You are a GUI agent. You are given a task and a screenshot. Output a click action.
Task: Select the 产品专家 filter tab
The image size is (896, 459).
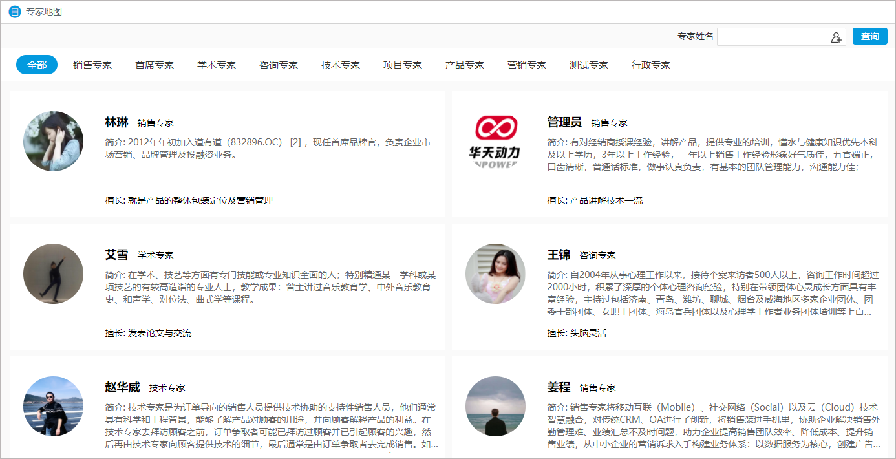(465, 65)
